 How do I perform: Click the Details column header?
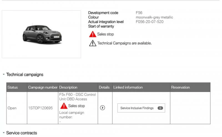coord(104,87)
